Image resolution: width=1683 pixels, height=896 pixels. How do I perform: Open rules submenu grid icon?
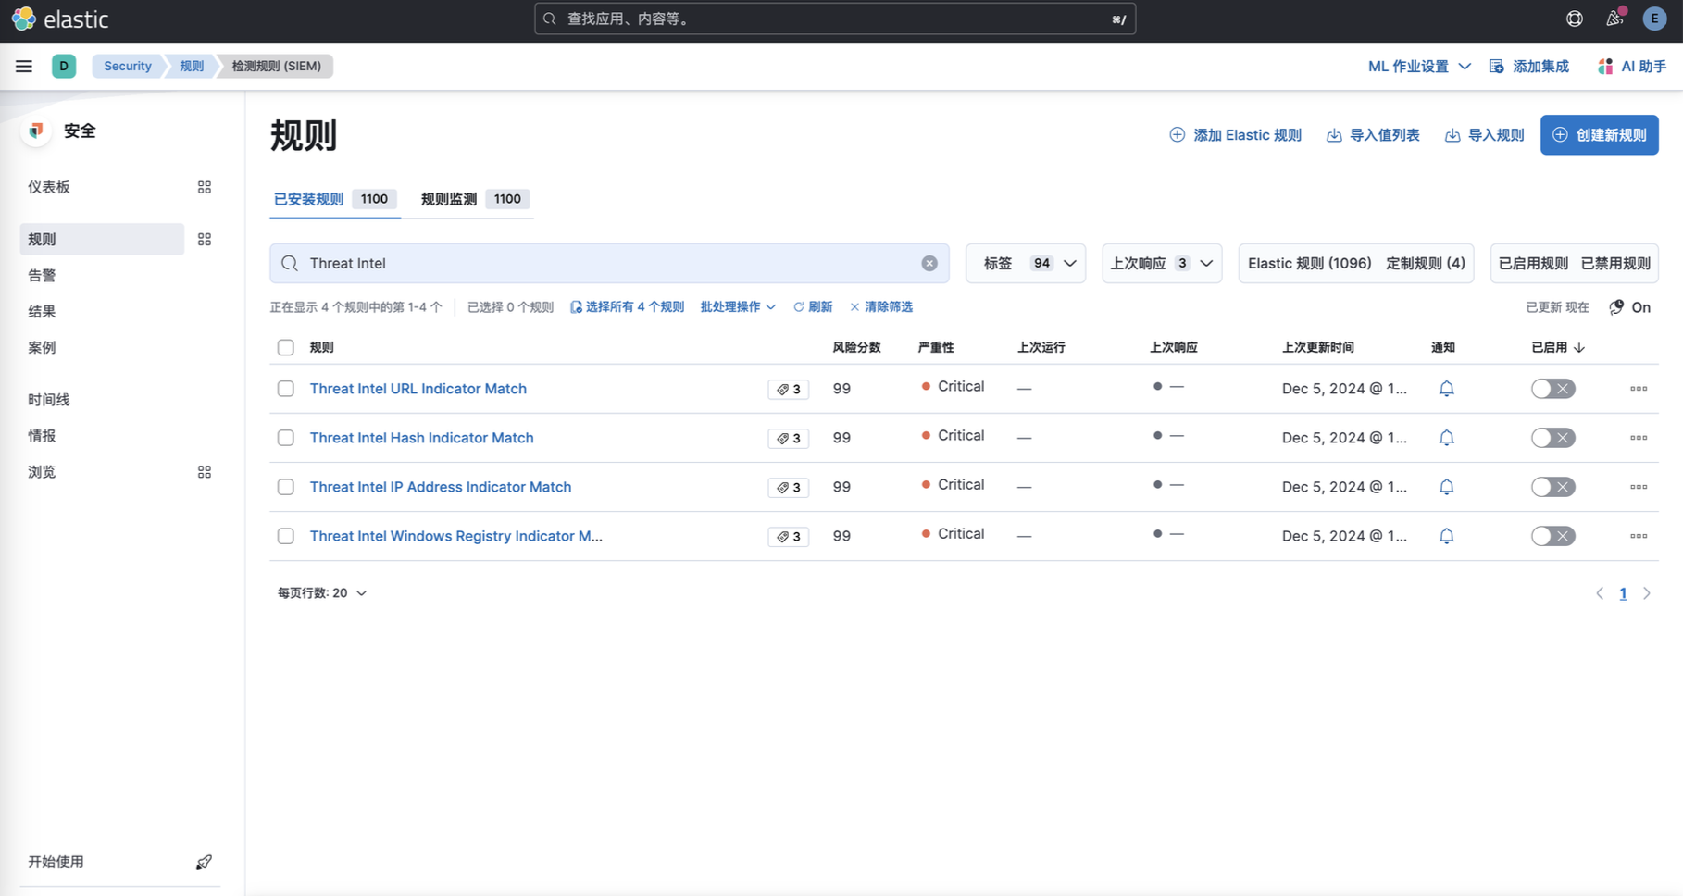(x=205, y=239)
